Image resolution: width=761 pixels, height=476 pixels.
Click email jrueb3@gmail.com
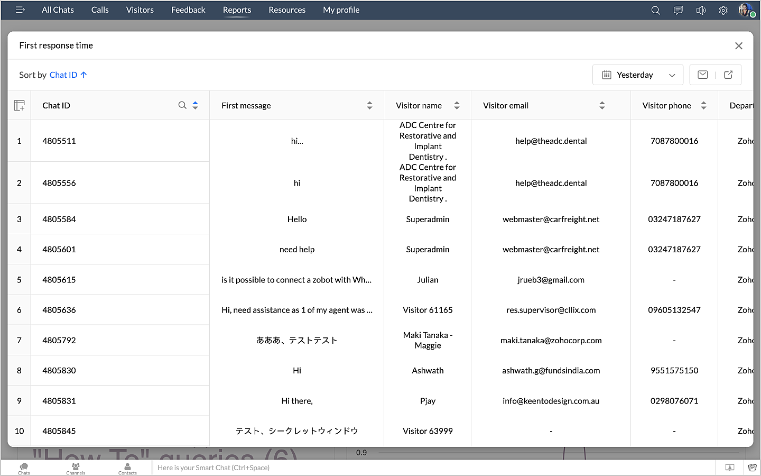[551, 280]
